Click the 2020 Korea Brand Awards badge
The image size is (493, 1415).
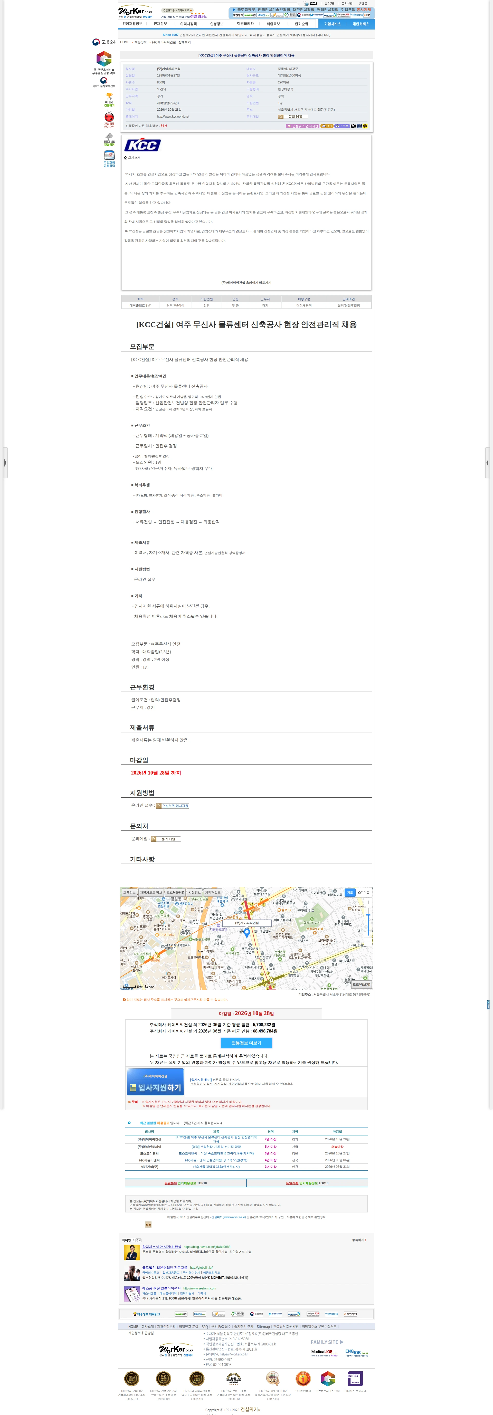coord(234,1378)
